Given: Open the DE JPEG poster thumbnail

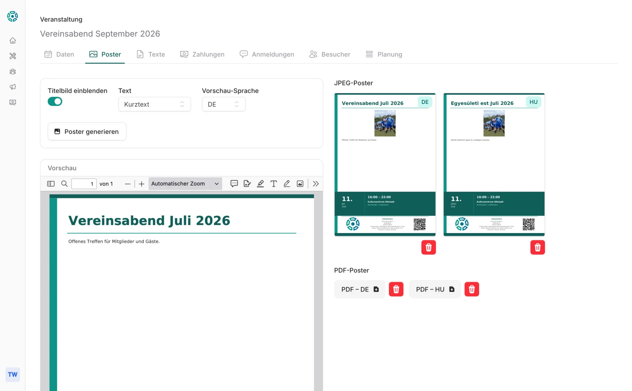Looking at the screenshot, I should [x=385, y=165].
